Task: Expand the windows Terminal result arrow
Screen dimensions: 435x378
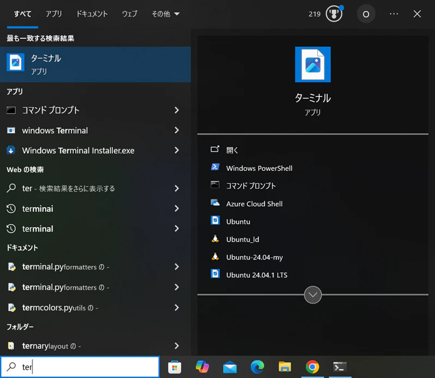Action: coord(177,130)
